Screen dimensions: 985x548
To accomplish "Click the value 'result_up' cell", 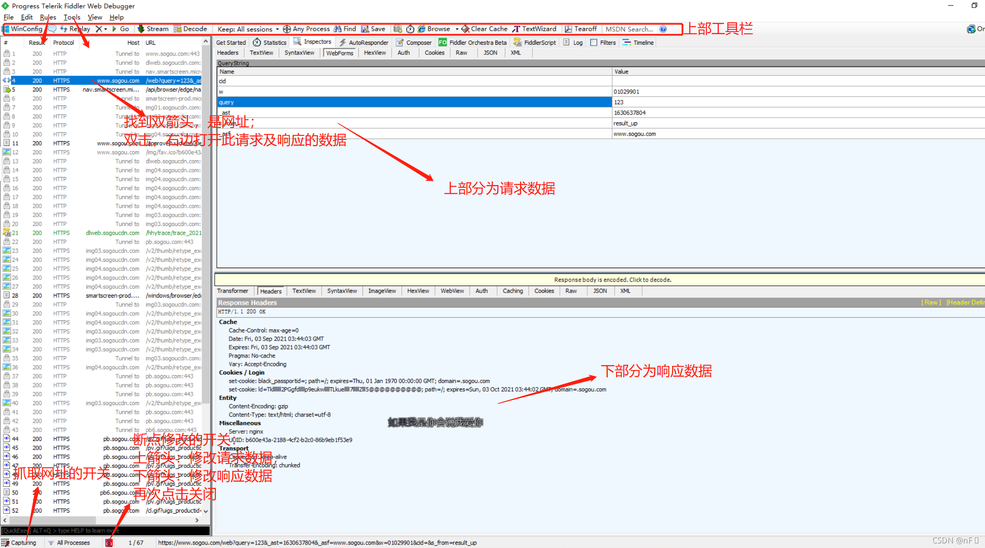I will pos(798,123).
